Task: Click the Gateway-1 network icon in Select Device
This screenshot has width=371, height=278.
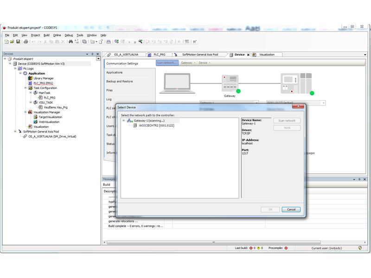Action: [x=130, y=121]
